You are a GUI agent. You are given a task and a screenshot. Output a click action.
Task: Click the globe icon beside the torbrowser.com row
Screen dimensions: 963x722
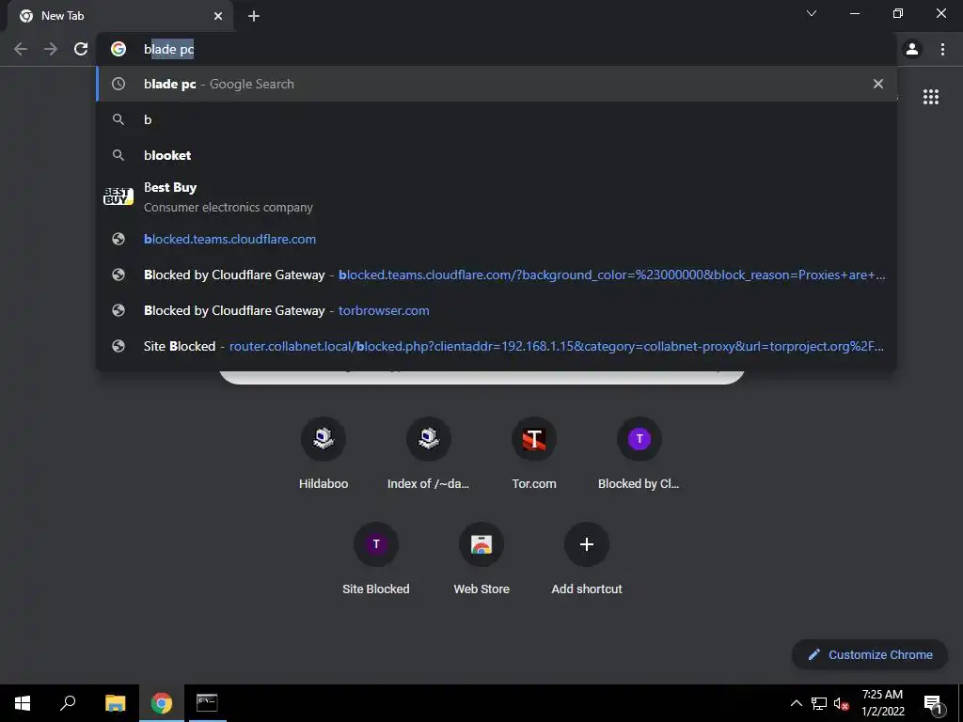[118, 310]
